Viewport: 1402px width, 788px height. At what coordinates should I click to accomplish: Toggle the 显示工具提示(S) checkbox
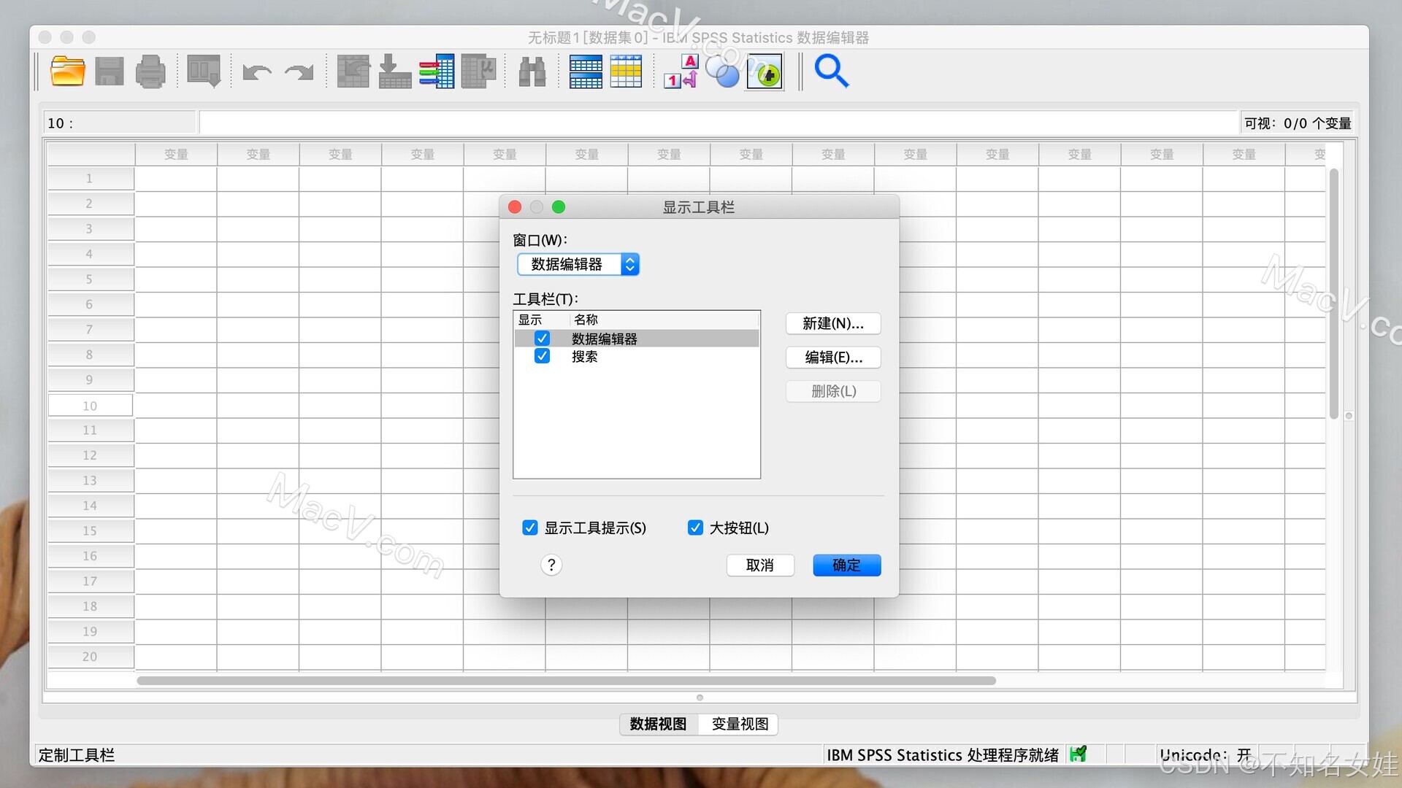point(530,528)
